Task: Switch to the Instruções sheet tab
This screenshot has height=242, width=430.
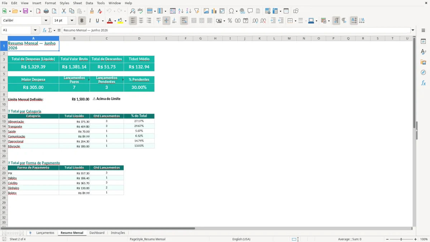Action: click(x=118, y=233)
